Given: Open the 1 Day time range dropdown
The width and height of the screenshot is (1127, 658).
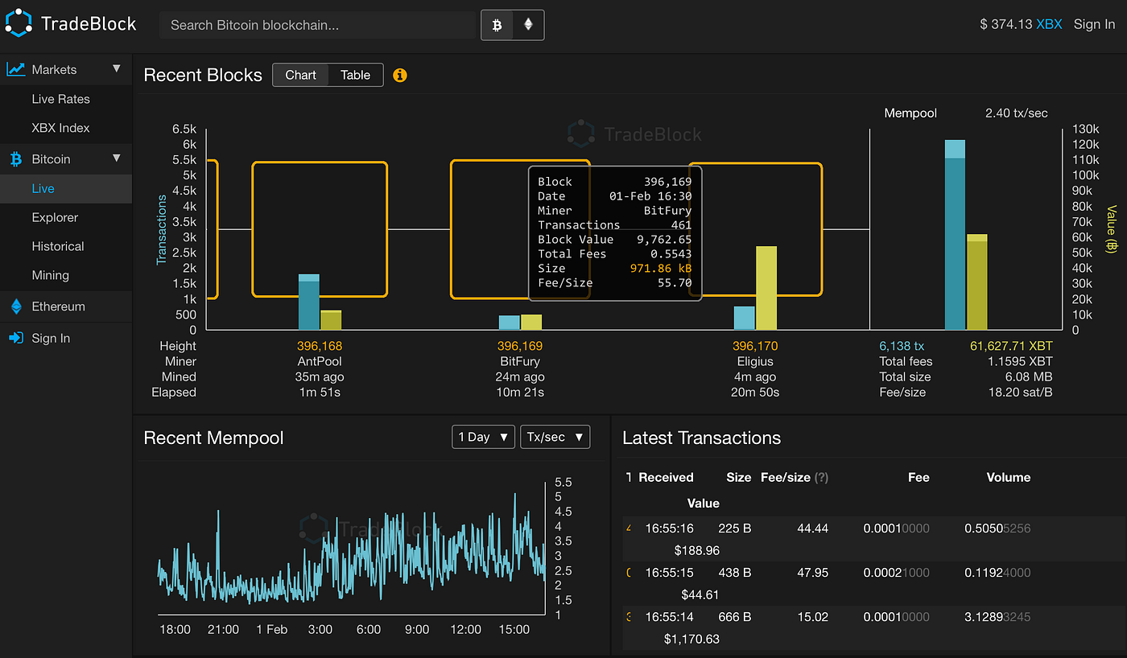Looking at the screenshot, I should coord(483,437).
